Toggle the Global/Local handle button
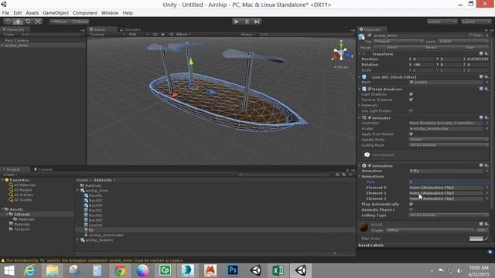Screen dimensions: 495x278 pyautogui.click(x=80, y=22)
